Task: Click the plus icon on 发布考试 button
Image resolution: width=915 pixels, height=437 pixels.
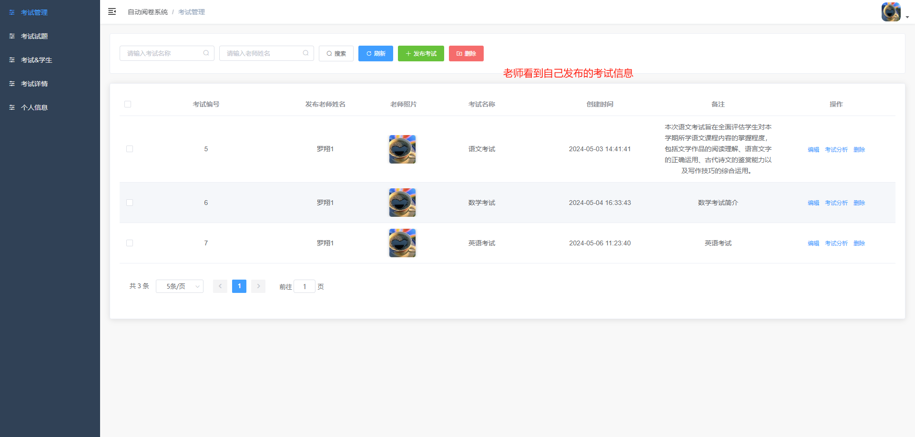Action: (408, 53)
